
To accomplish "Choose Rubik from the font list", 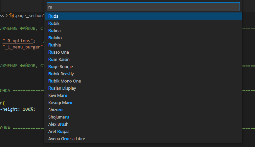I will click(143, 23).
